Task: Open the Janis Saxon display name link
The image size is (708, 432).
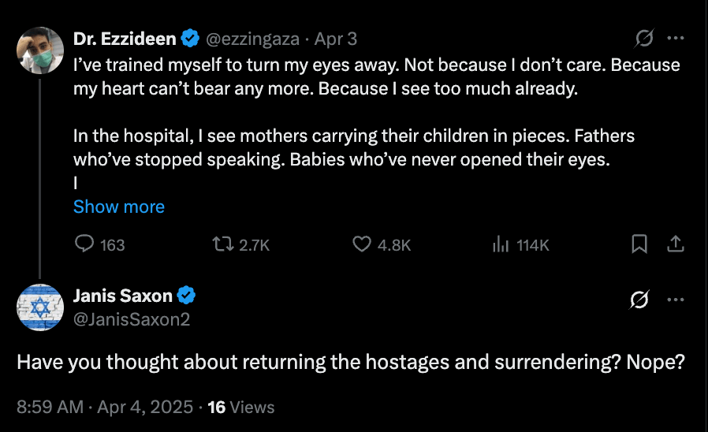Action: (x=122, y=296)
